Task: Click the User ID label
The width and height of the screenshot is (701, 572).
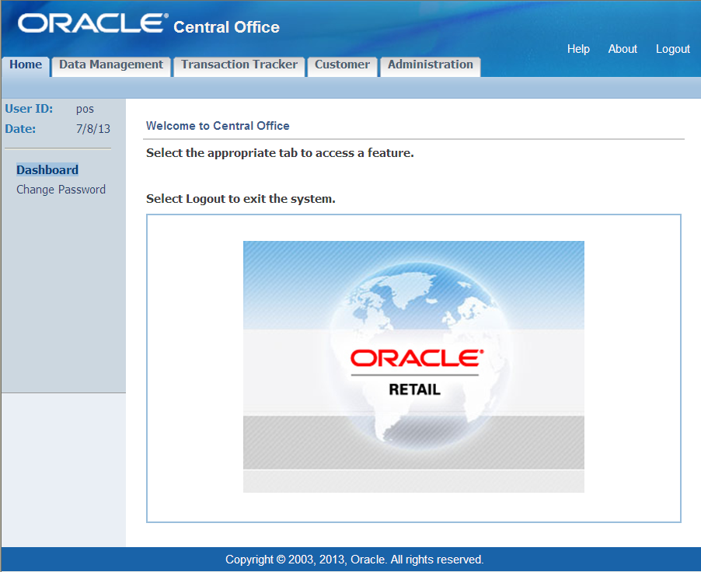Action: click(x=29, y=109)
